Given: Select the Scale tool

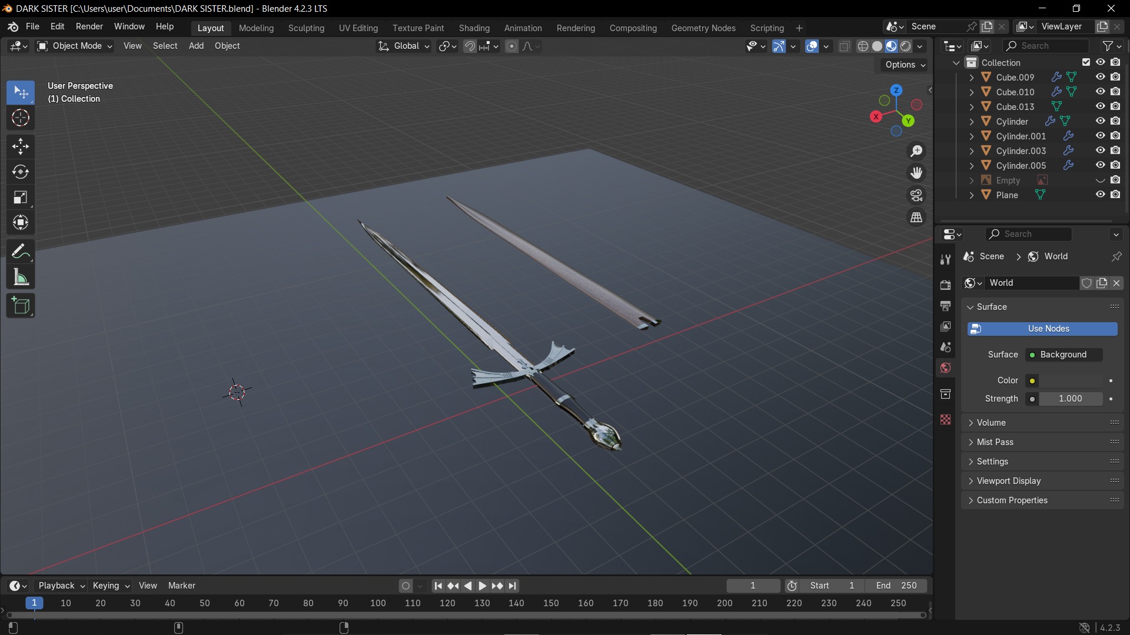Looking at the screenshot, I should (x=21, y=198).
